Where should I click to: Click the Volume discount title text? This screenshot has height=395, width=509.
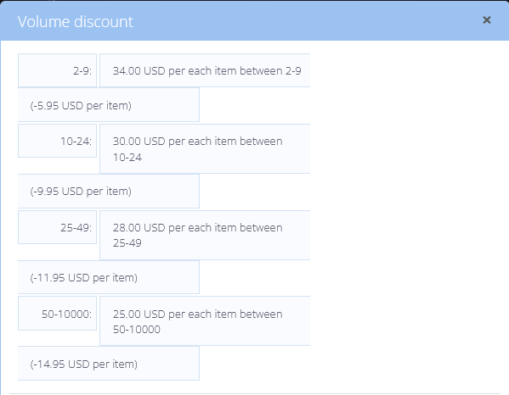pos(76,22)
